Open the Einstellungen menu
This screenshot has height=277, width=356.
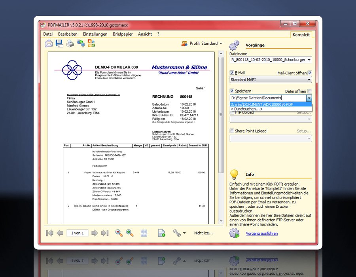(95, 34)
